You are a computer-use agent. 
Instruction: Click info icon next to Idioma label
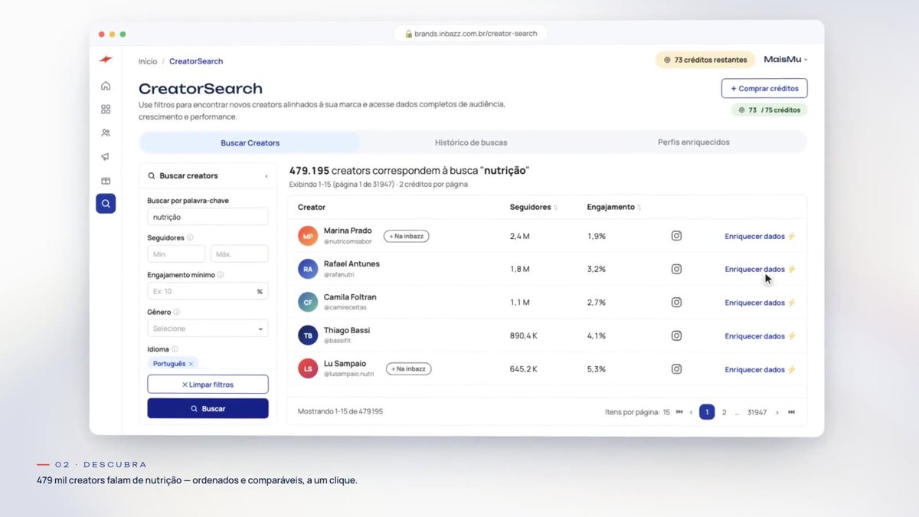point(175,349)
